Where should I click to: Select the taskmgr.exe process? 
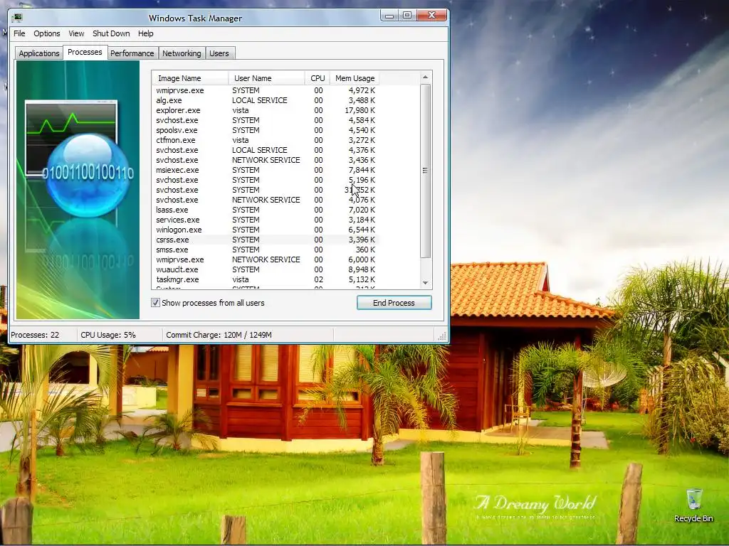(266, 279)
